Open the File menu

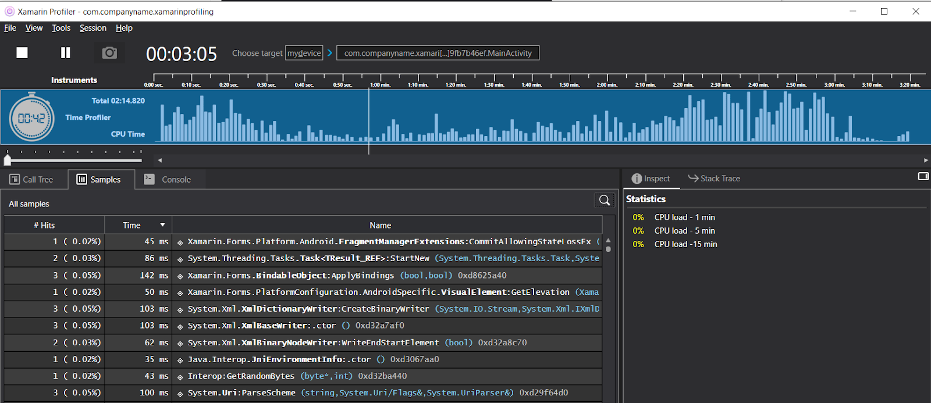click(x=10, y=28)
